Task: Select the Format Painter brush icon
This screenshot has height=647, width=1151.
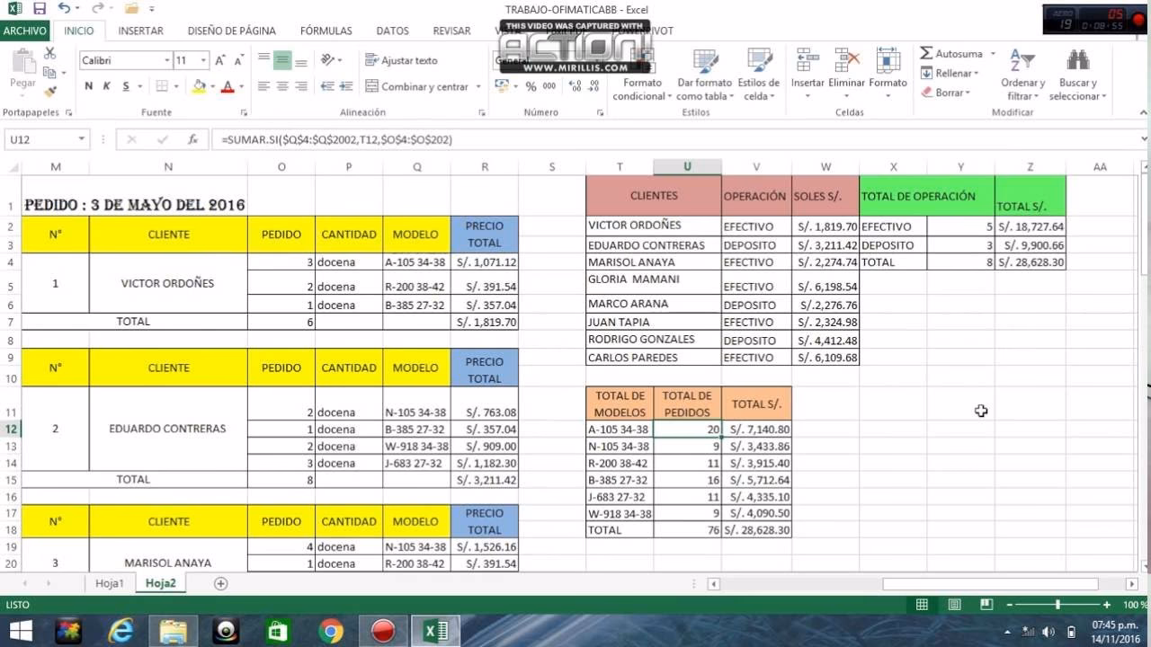Action: (49, 90)
